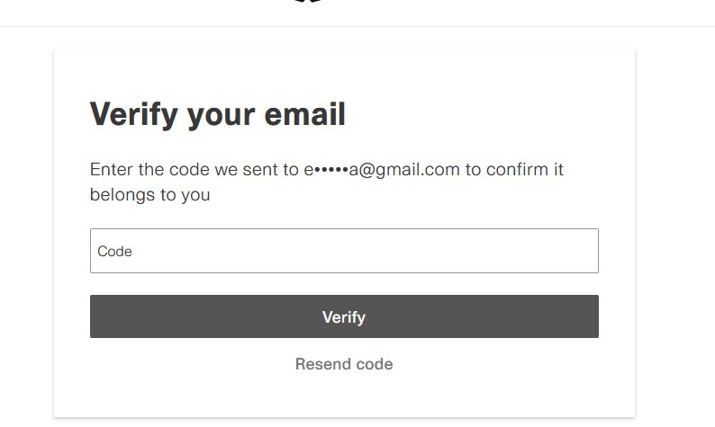The image size is (715, 427).
Task: Focus the field via its "Code" placeholder
Action: 115,252
